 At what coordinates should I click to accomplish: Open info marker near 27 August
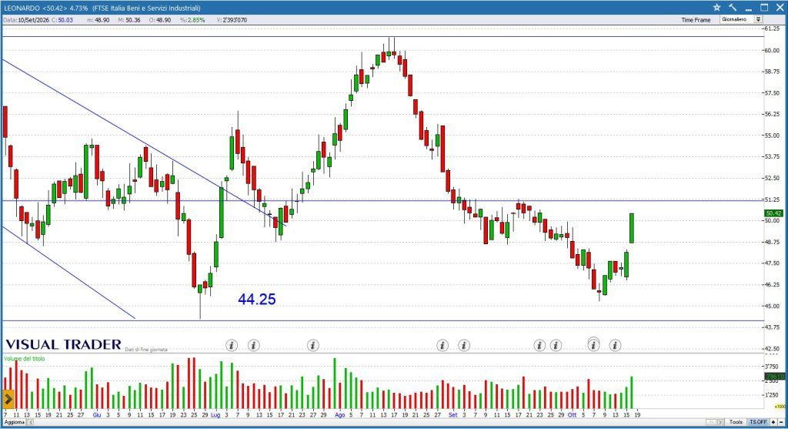pyautogui.click(x=442, y=345)
